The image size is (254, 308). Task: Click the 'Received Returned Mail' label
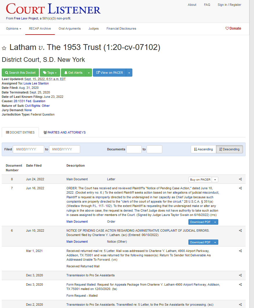tap(83, 266)
